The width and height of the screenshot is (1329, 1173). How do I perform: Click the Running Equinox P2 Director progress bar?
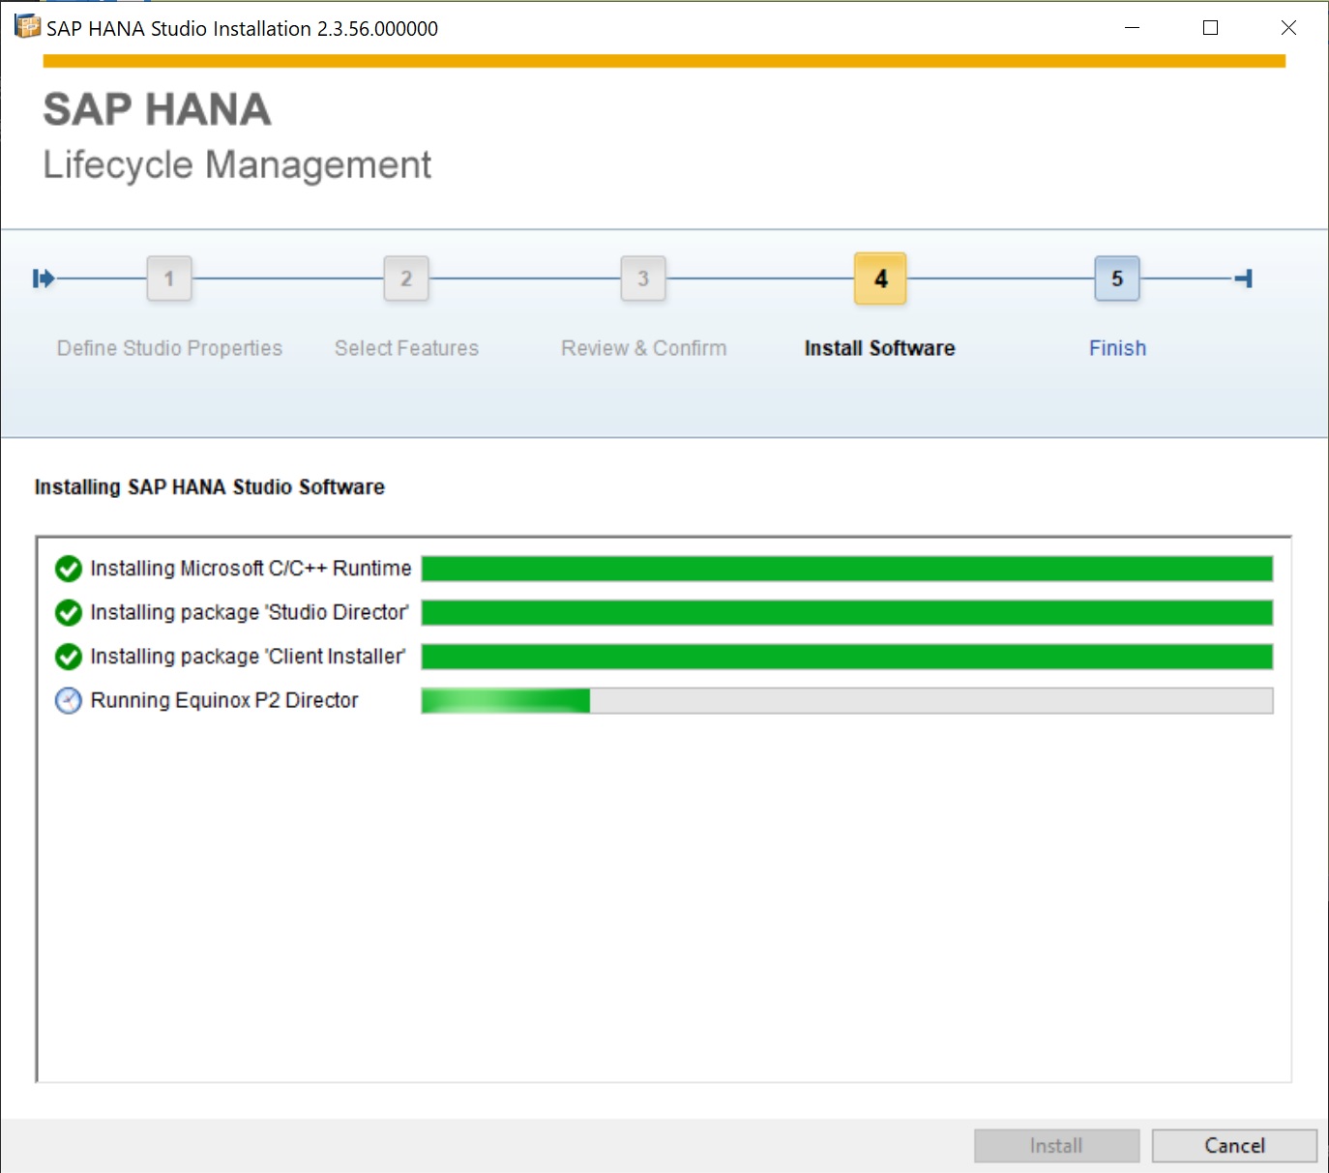pos(846,700)
